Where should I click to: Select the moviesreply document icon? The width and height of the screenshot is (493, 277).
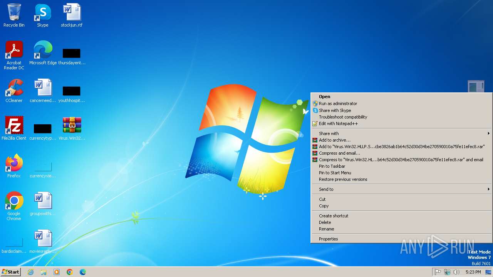click(43, 242)
